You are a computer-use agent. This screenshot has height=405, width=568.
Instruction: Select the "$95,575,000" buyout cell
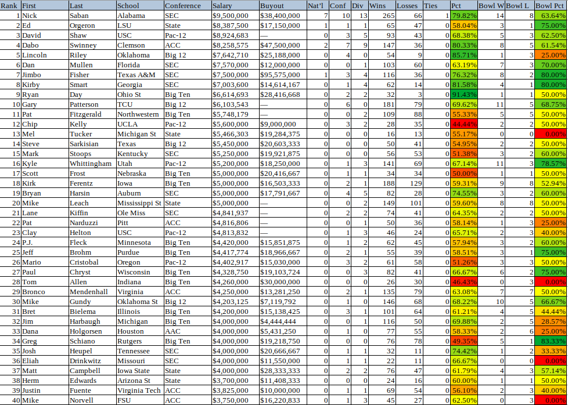point(283,75)
